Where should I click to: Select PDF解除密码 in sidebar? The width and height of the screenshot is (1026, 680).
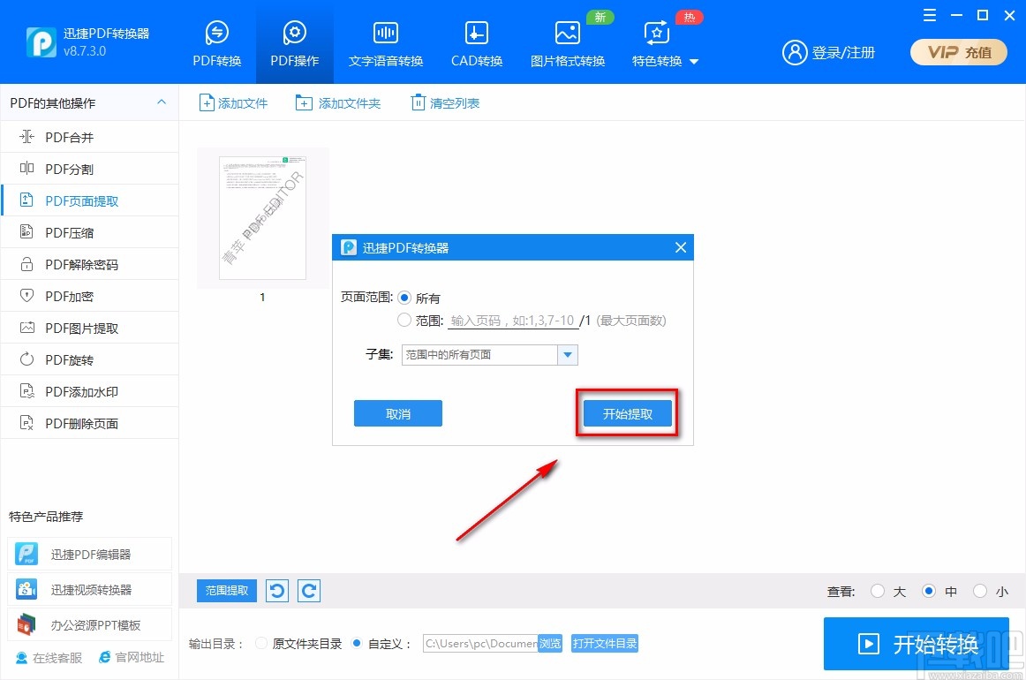tap(90, 264)
